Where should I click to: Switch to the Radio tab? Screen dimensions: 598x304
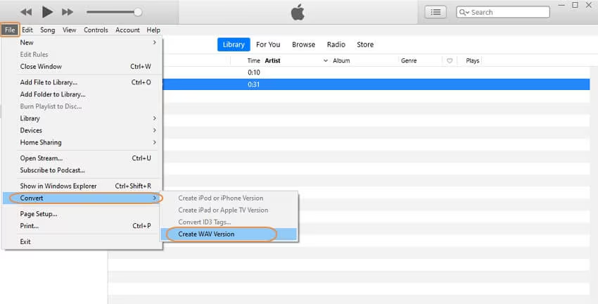tap(336, 44)
